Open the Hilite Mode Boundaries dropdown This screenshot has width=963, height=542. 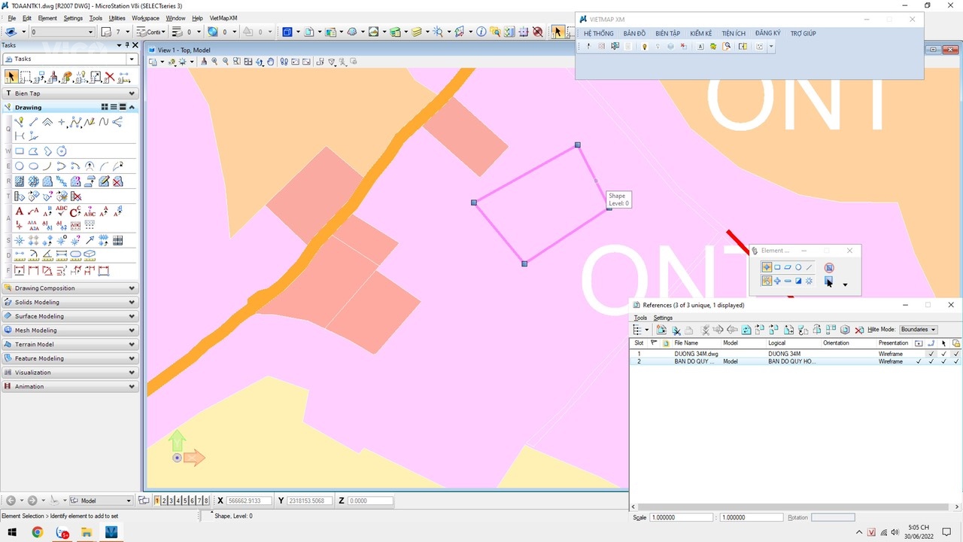click(918, 330)
